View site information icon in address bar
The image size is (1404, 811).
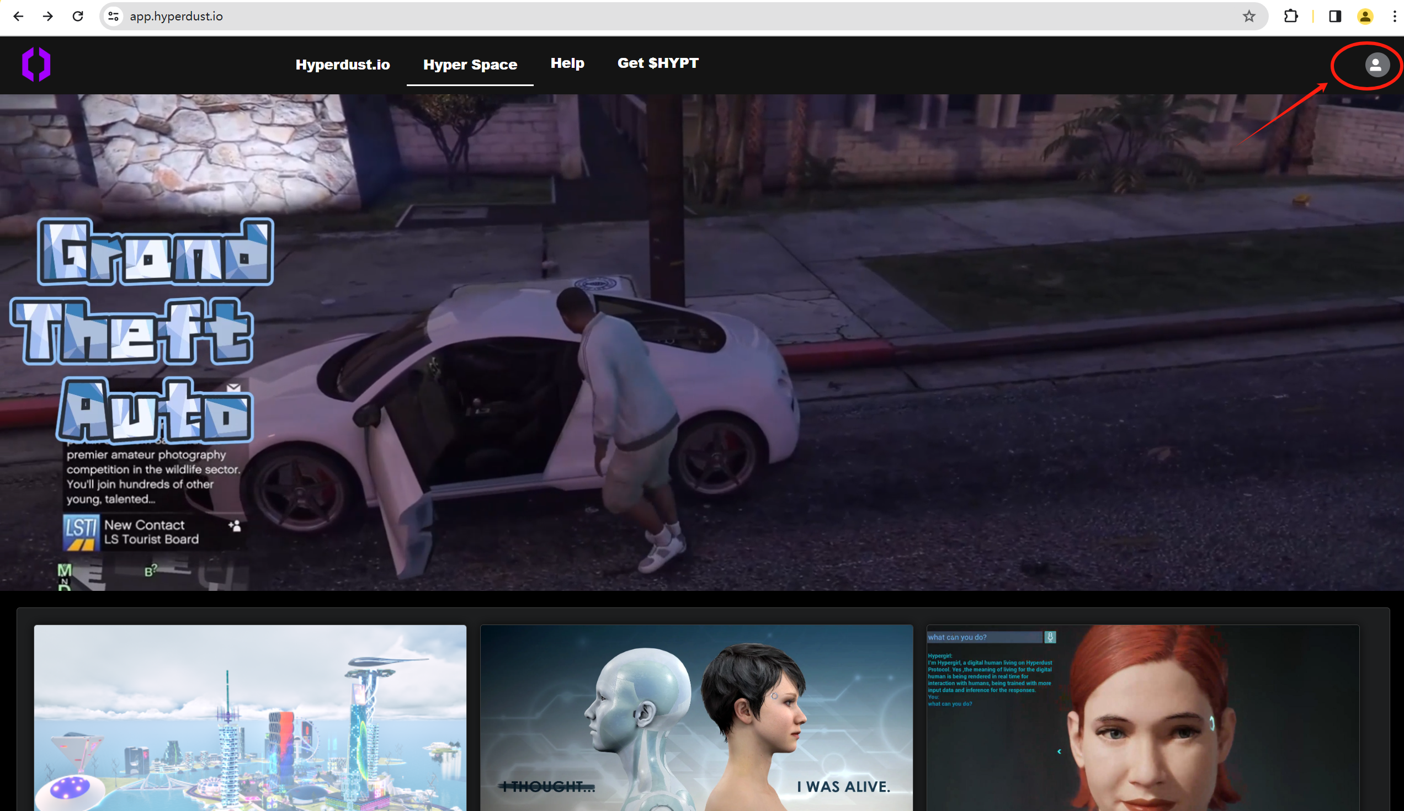[114, 16]
